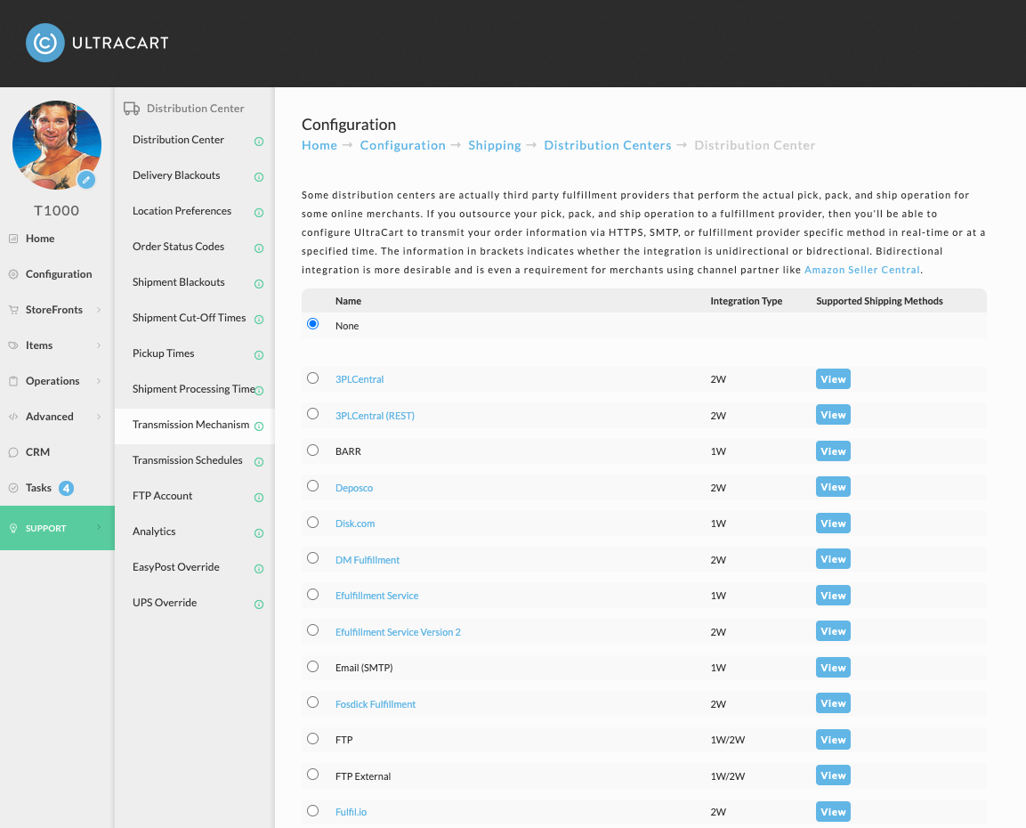1026x828 pixels.
Task: Click the user profile avatar picture
Action: [x=57, y=145]
